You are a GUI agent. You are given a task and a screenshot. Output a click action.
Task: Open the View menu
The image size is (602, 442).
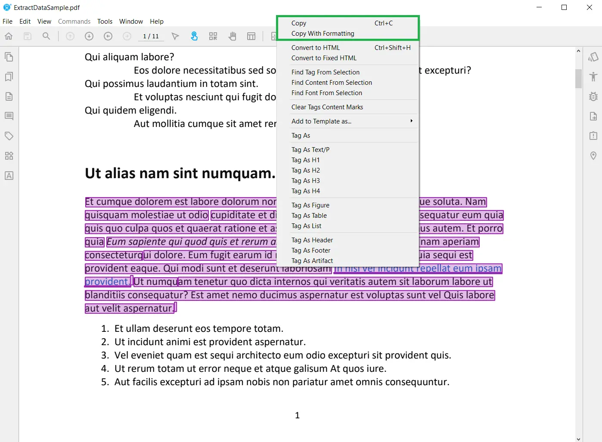click(x=44, y=22)
